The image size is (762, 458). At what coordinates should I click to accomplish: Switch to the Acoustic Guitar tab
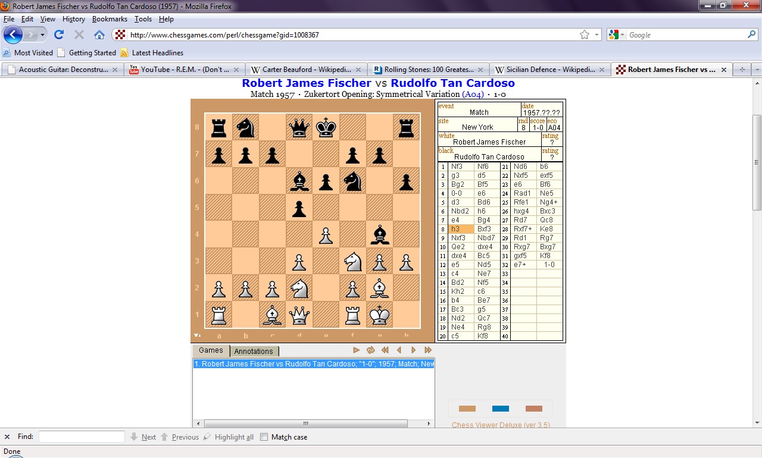63,70
